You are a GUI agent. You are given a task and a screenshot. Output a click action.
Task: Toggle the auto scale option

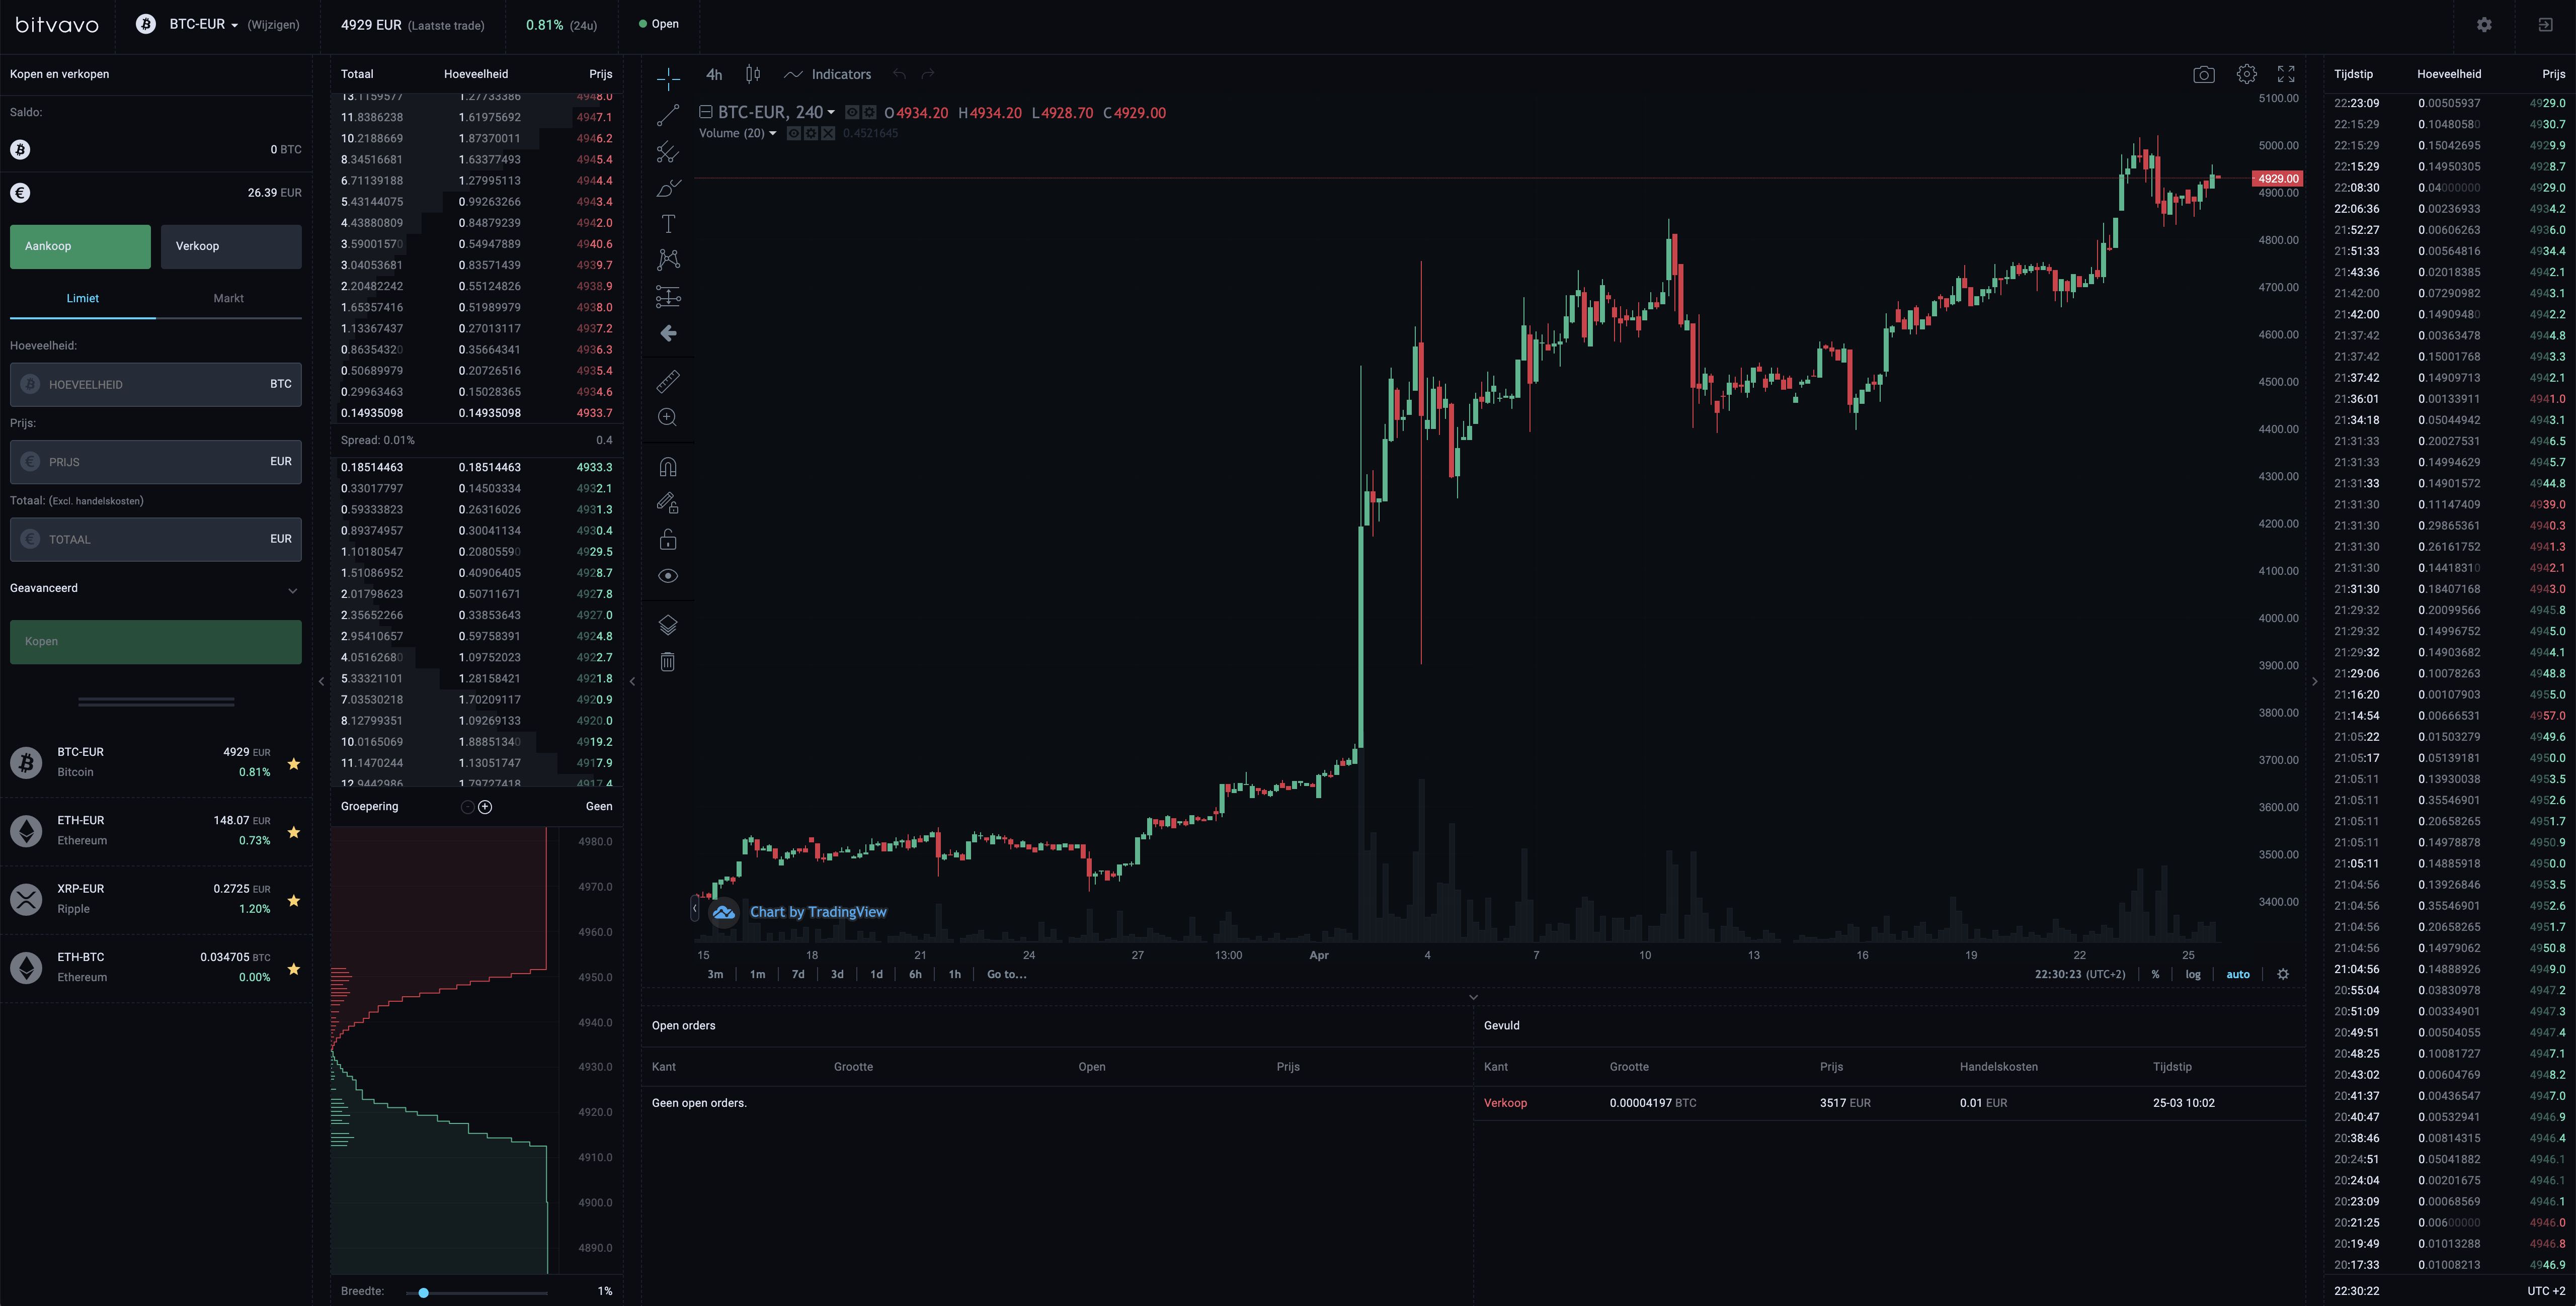coord(2238,974)
